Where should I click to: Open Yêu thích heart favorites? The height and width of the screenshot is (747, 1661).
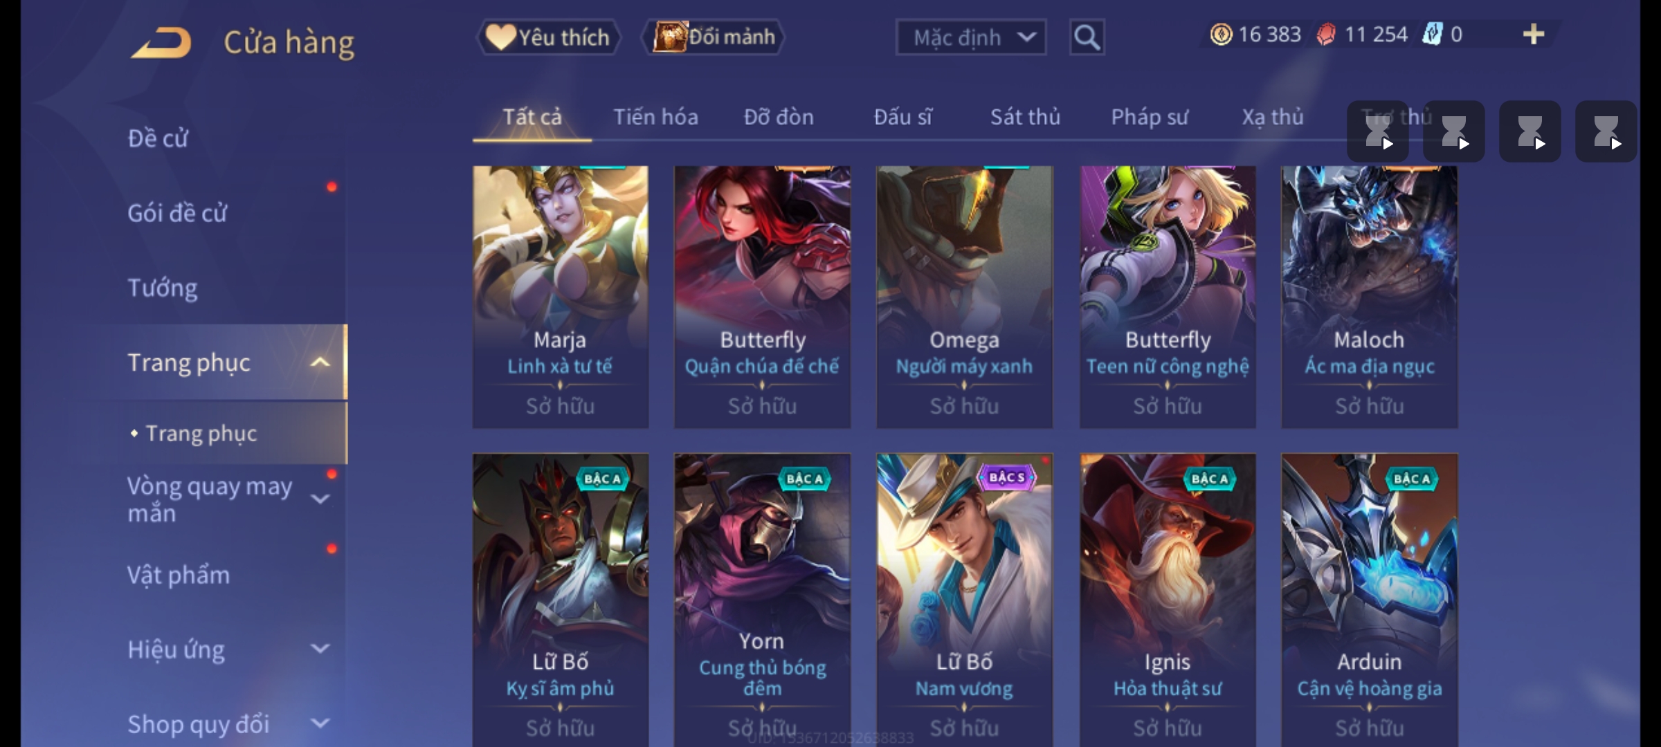tap(548, 37)
